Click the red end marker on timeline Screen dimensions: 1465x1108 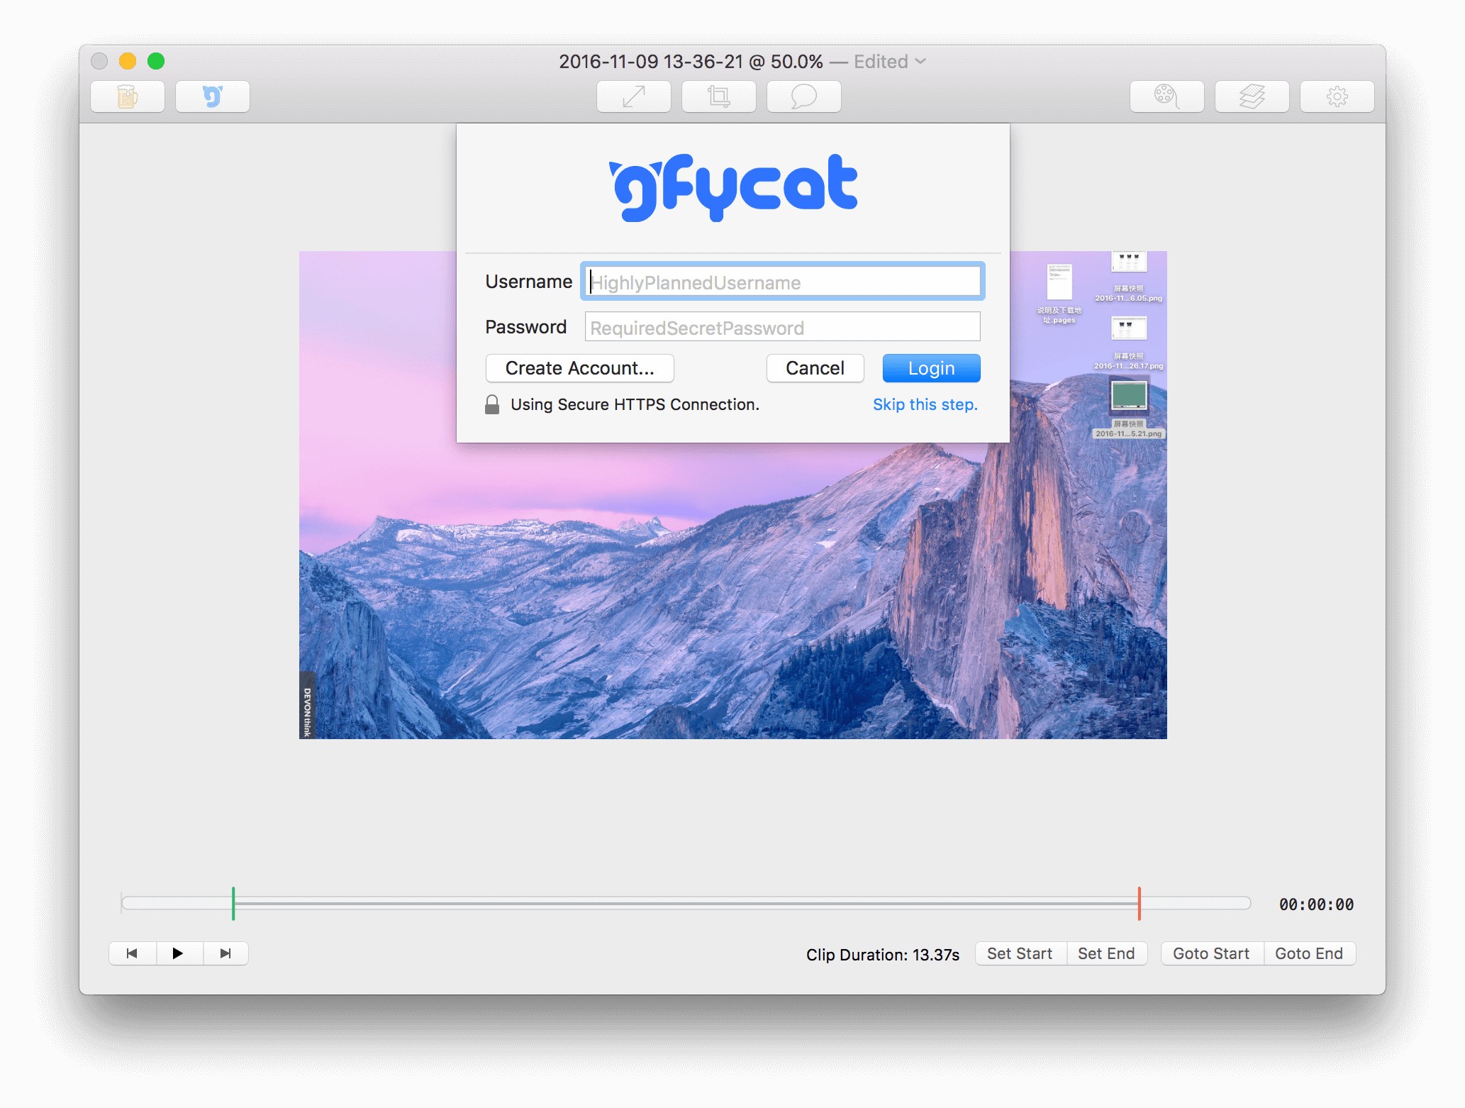tap(1140, 904)
